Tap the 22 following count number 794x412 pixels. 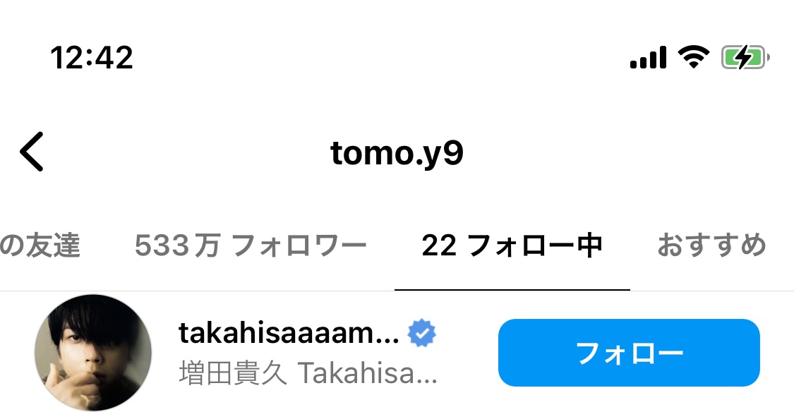click(438, 246)
